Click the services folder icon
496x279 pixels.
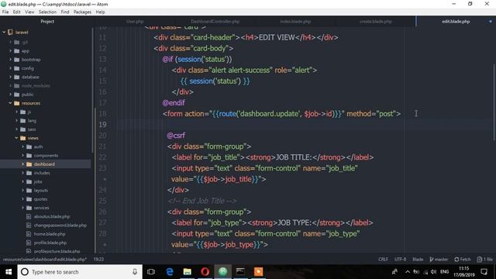click(29, 208)
